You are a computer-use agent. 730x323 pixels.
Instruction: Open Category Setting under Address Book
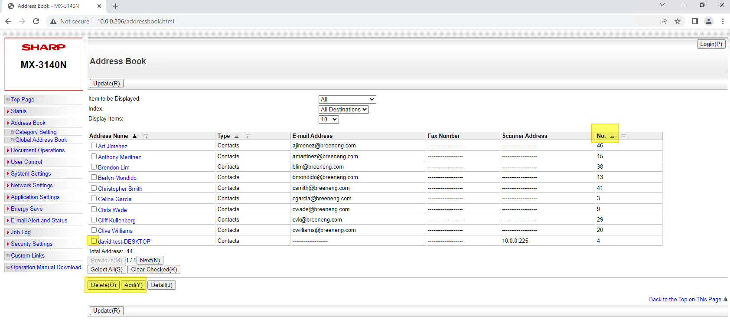[36, 132]
